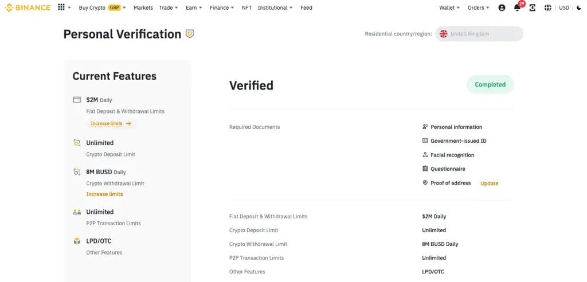
Task: Click Questionnaire text
Action: [x=448, y=169]
